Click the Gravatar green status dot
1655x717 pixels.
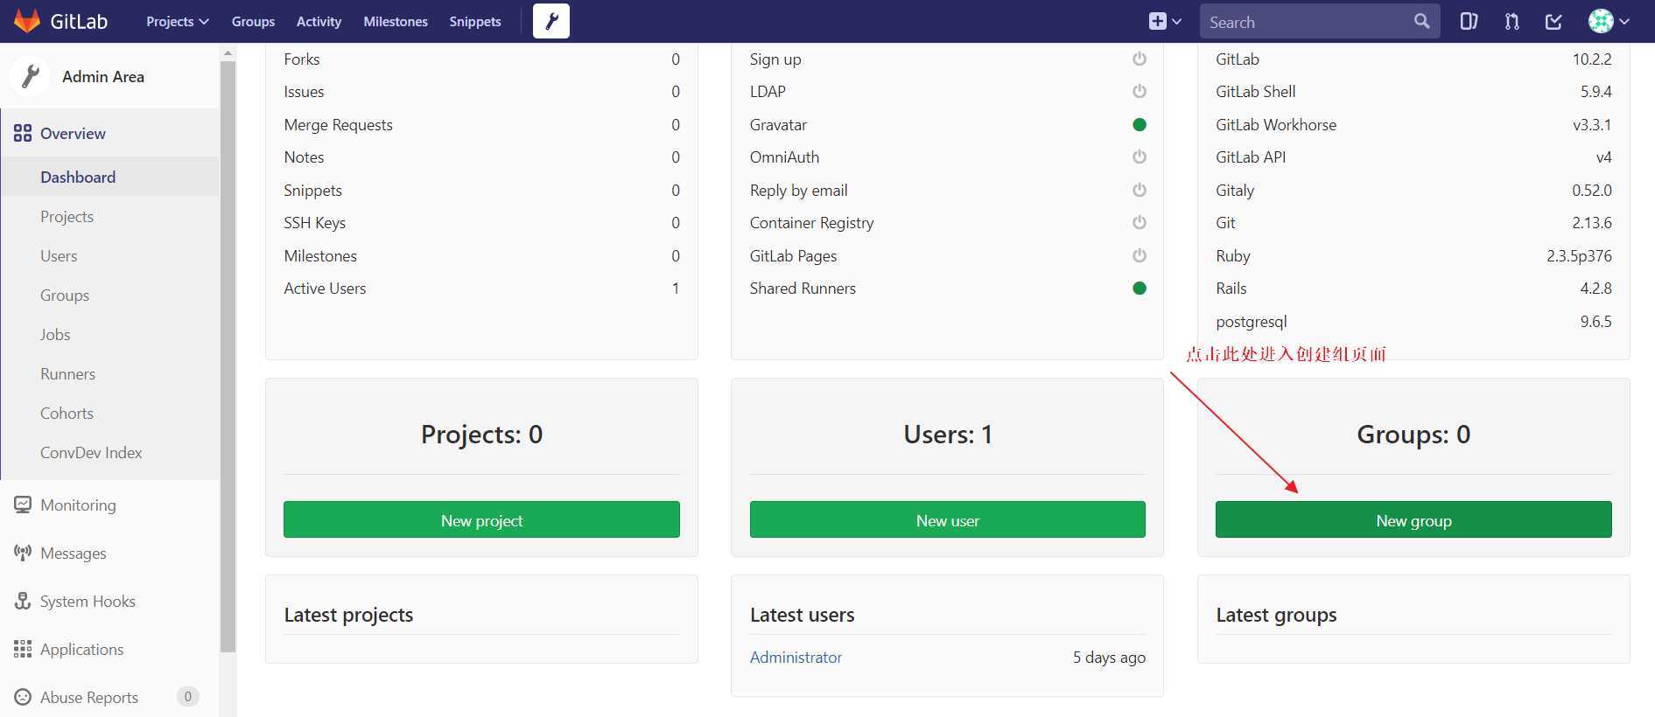[1139, 124]
